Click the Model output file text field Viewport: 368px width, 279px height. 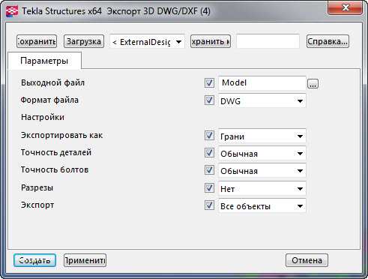[x=262, y=83]
